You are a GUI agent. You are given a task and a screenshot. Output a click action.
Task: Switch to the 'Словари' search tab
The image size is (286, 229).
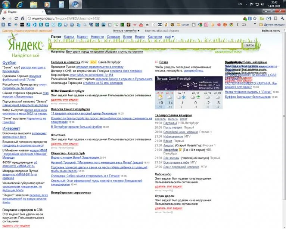(114, 37)
